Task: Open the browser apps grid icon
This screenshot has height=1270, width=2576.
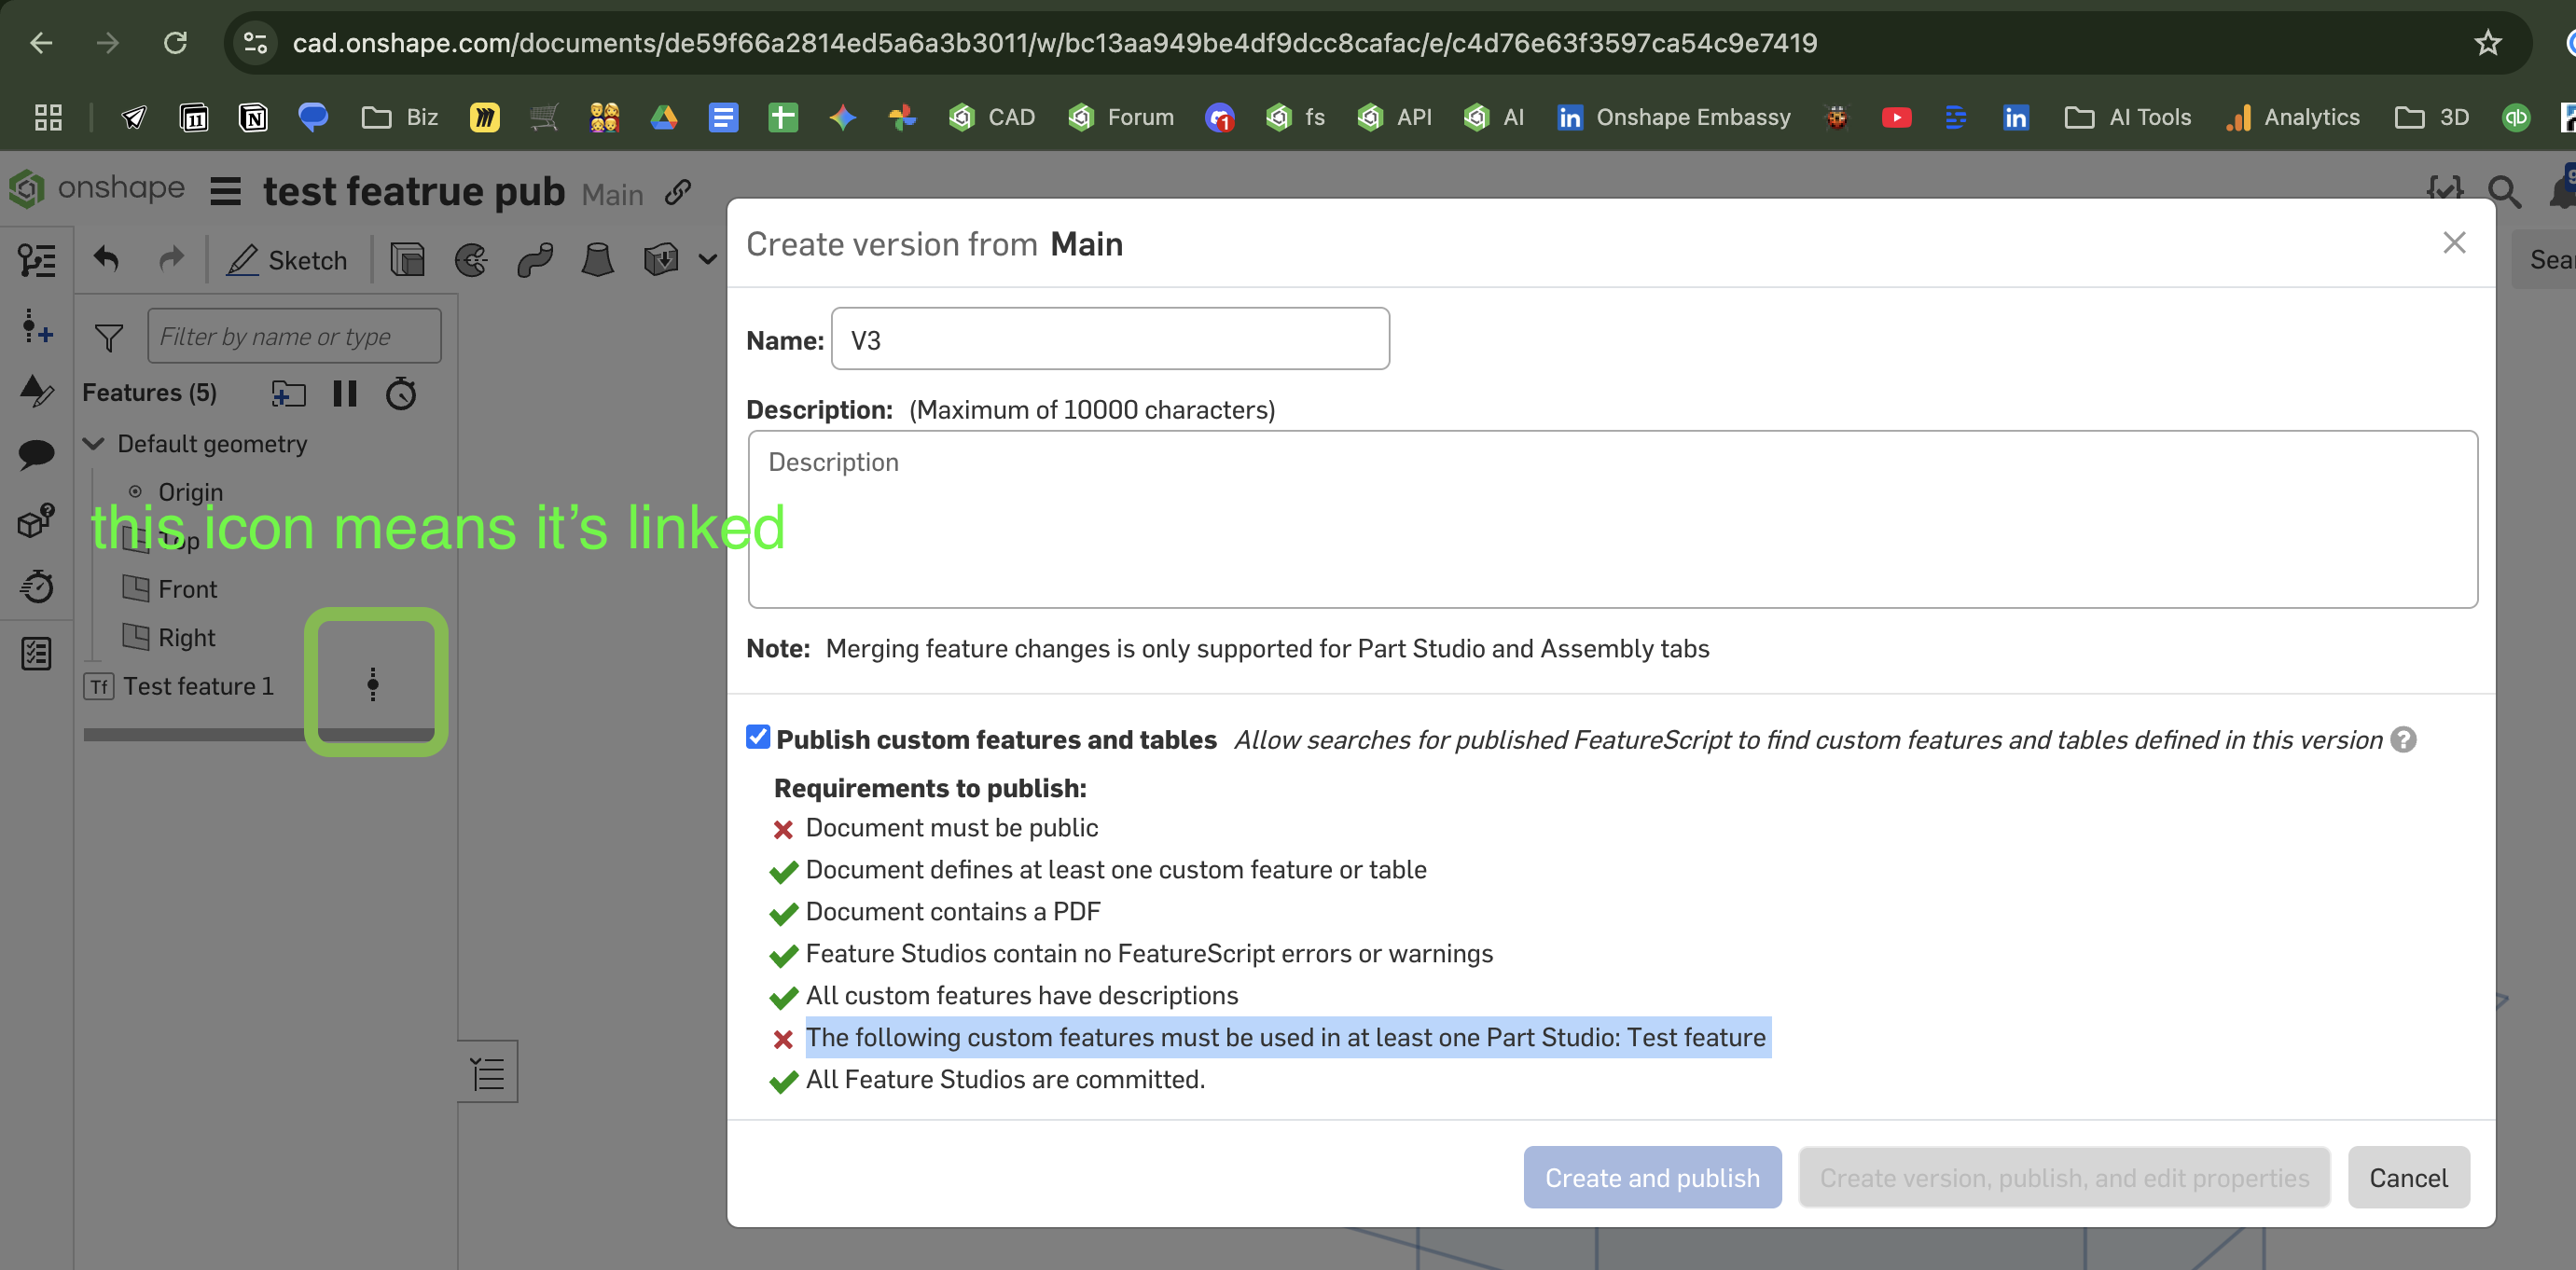Action: (x=48, y=117)
